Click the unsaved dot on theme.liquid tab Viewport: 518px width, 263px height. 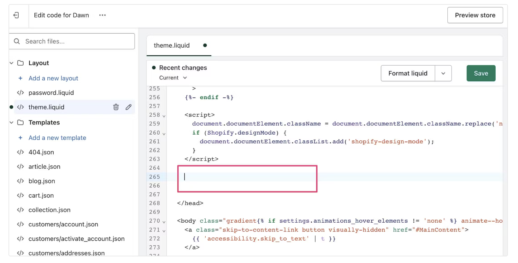coord(205,45)
